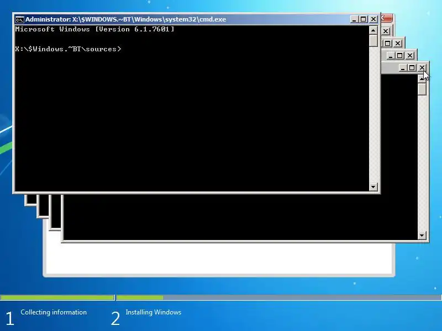Screen dimensions: 442x331
Task: Open the front cmd.exe window's system menu icon
Action: (x=20, y=19)
